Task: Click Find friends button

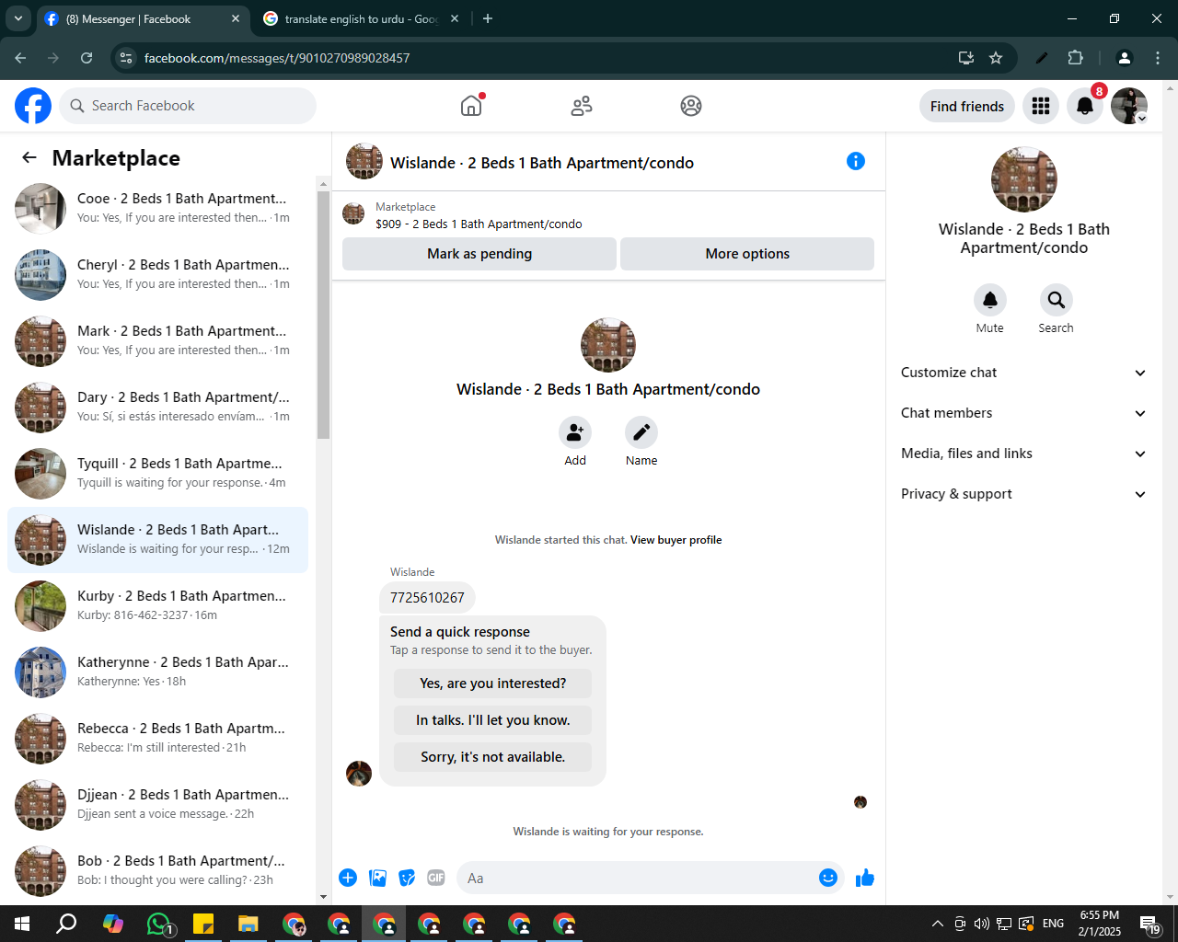Action: point(967,106)
